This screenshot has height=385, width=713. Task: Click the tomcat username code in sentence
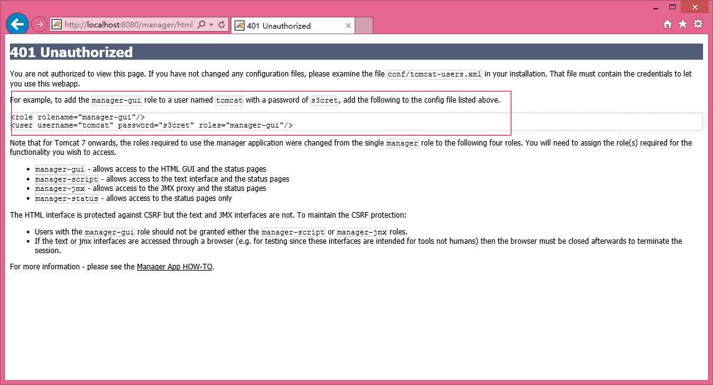pyautogui.click(x=229, y=100)
